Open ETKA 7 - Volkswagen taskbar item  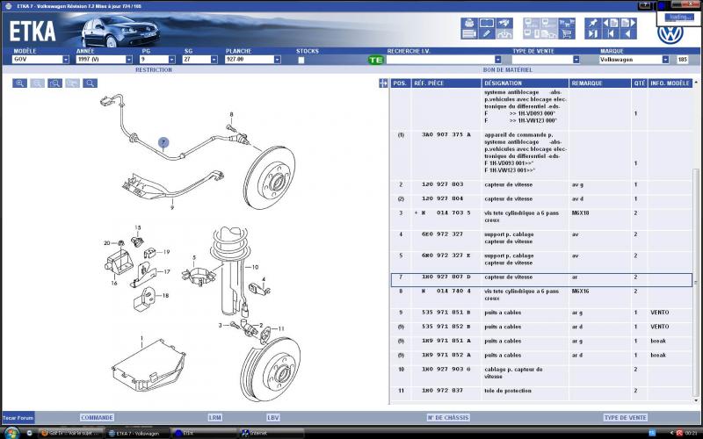click(137, 433)
